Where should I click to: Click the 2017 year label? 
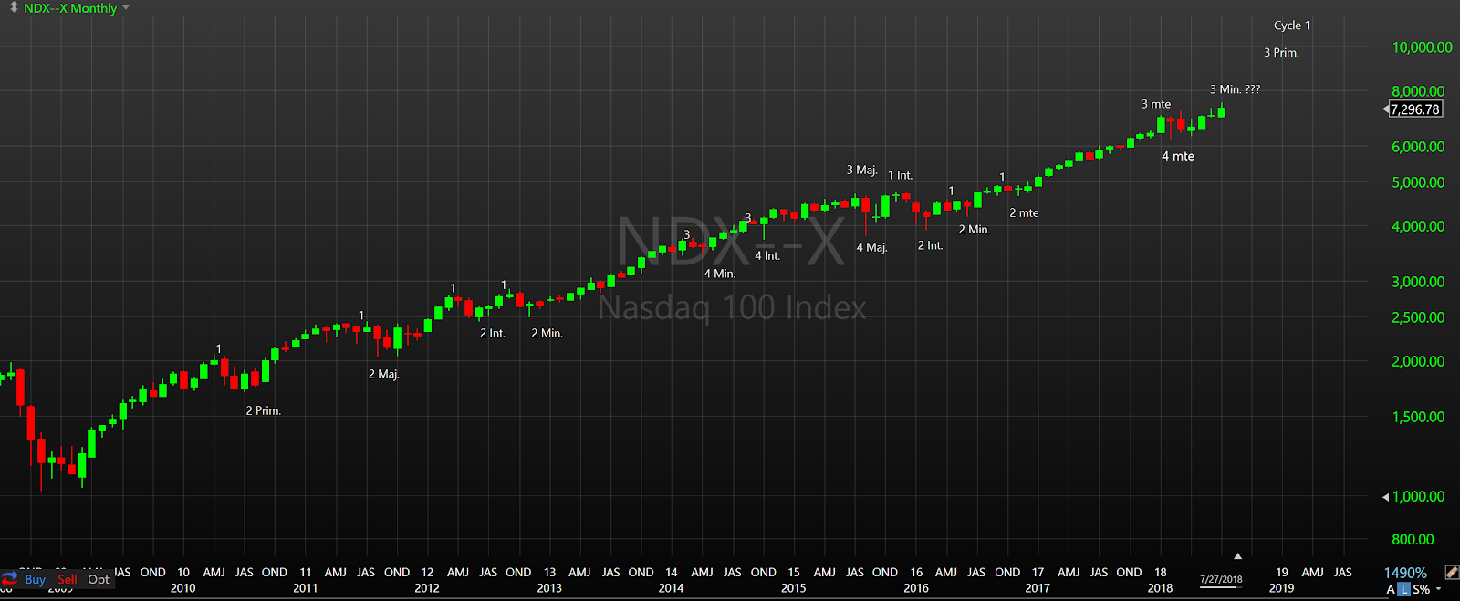point(1038,588)
